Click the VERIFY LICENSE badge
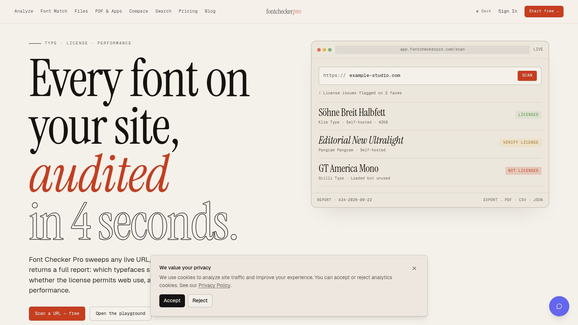 click(521, 143)
